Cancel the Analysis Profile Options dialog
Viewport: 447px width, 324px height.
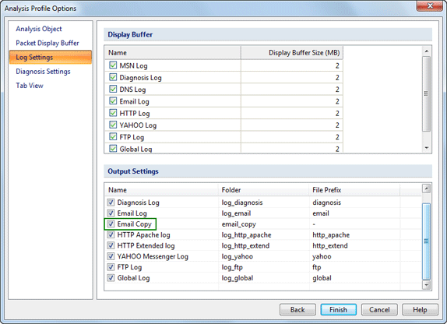(x=379, y=309)
